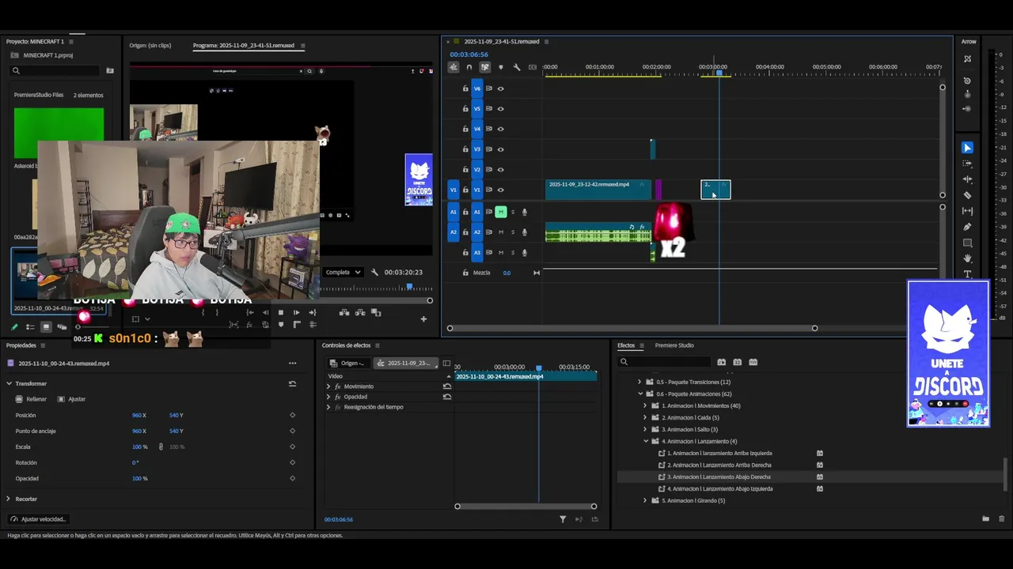Toggle linked selection in timeline
The width and height of the screenshot is (1013, 569).
click(484, 67)
